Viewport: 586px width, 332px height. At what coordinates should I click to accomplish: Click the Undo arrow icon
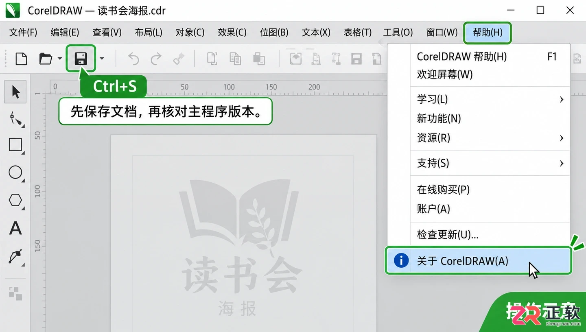(x=133, y=59)
